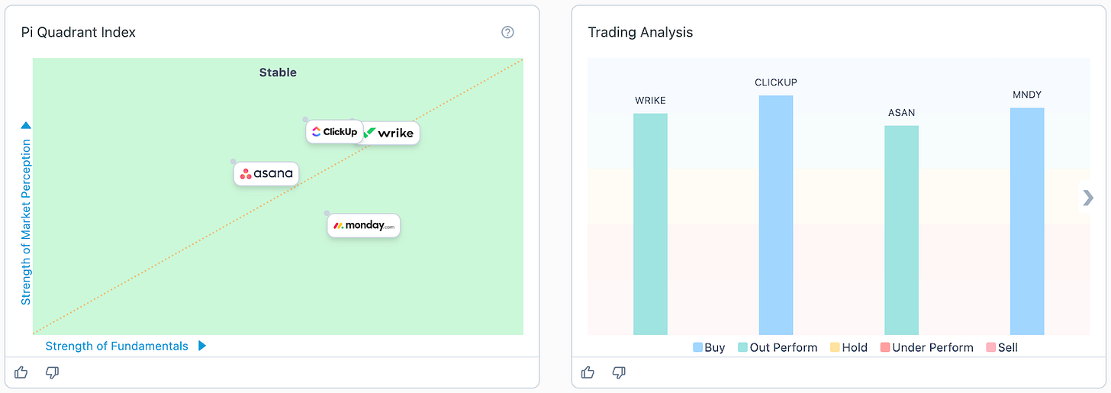Screen dimensions: 1111x393
Task: Select the Wrike logo marker
Action: 388,133
